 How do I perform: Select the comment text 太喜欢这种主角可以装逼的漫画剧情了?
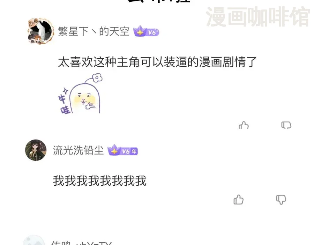coord(157,62)
